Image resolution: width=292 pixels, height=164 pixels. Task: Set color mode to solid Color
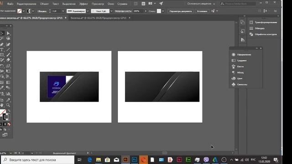pos(1,124)
